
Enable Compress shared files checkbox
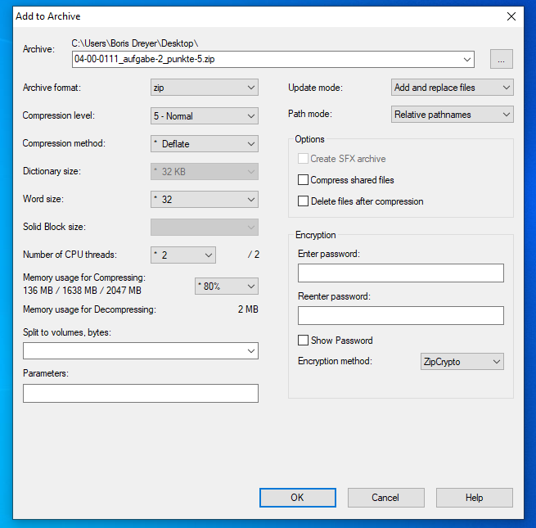(x=304, y=180)
